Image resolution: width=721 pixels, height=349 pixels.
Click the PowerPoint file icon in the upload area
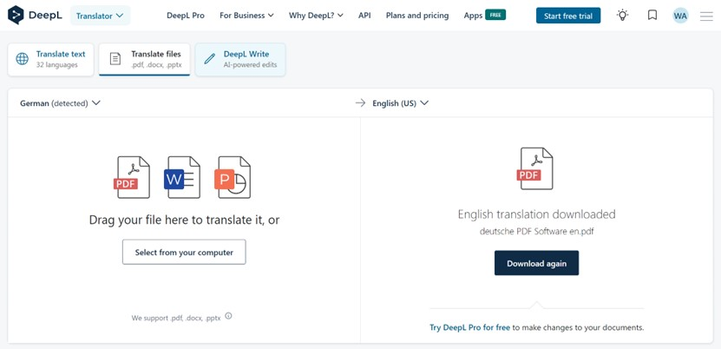pos(233,177)
